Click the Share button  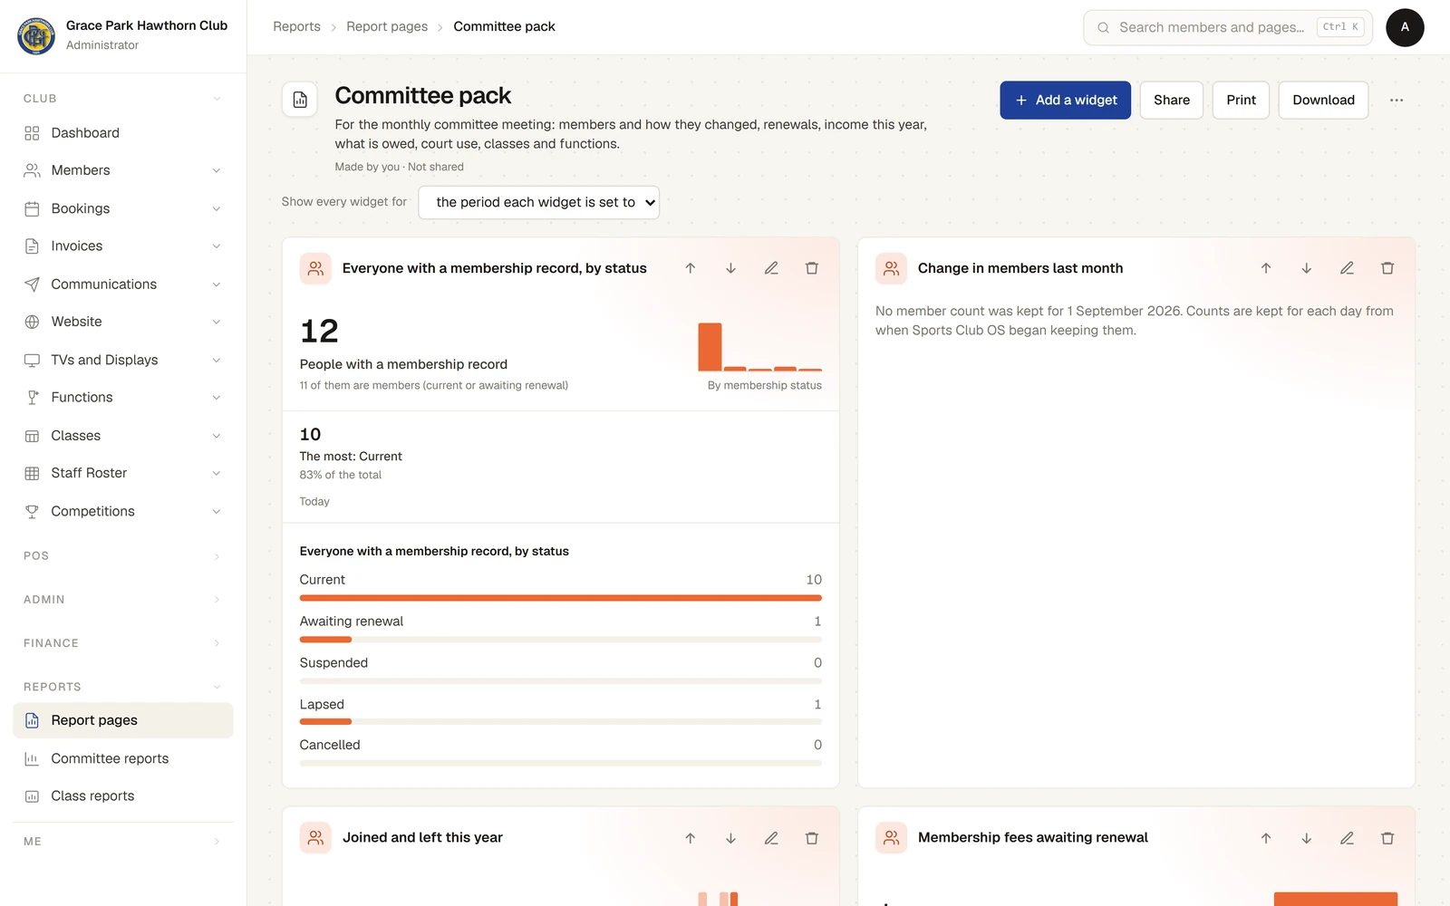click(x=1172, y=100)
